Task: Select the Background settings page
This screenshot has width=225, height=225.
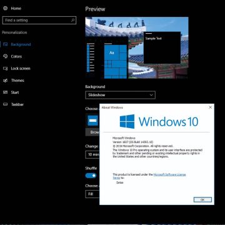Action: tap(21, 44)
